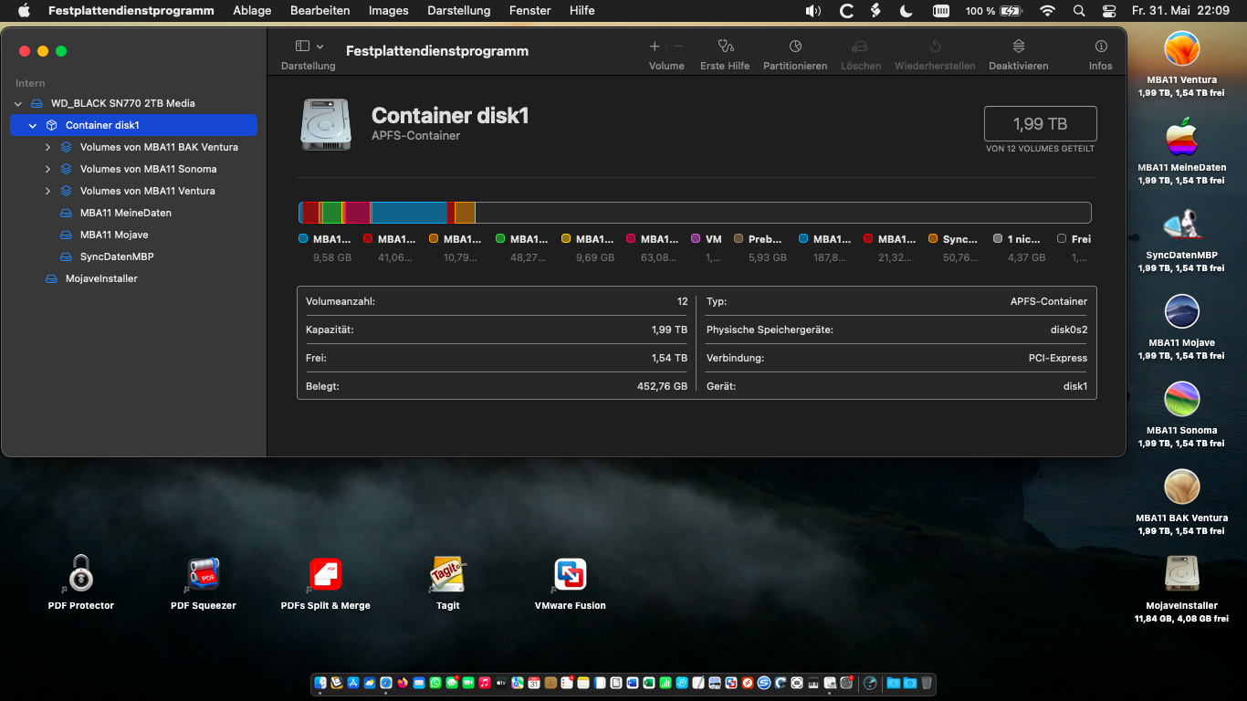This screenshot has height=701, width=1247.
Task: Open Wi-Fi status in menu bar
Action: [x=1047, y=11]
